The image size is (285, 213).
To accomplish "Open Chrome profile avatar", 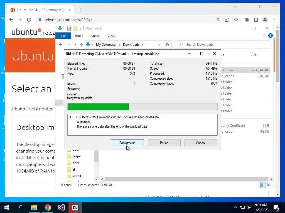I will pos(265,20).
